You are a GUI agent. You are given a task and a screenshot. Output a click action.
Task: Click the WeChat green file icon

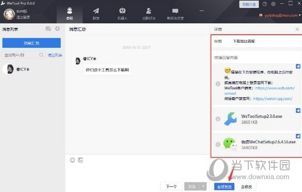pyautogui.click(x=230, y=144)
